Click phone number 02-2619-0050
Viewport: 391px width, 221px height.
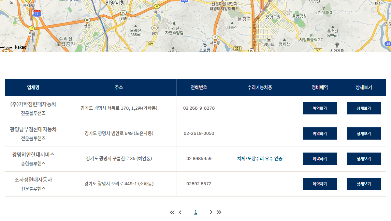[199, 133]
